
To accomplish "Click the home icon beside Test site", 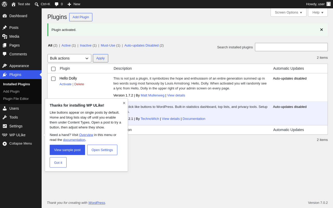I will click(14, 4).
